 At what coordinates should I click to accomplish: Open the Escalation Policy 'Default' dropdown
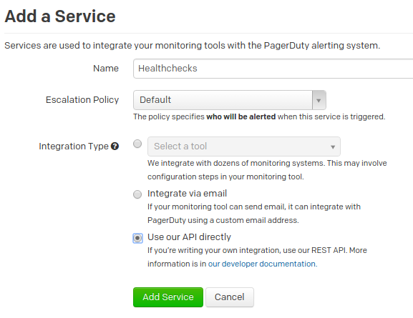click(x=230, y=100)
